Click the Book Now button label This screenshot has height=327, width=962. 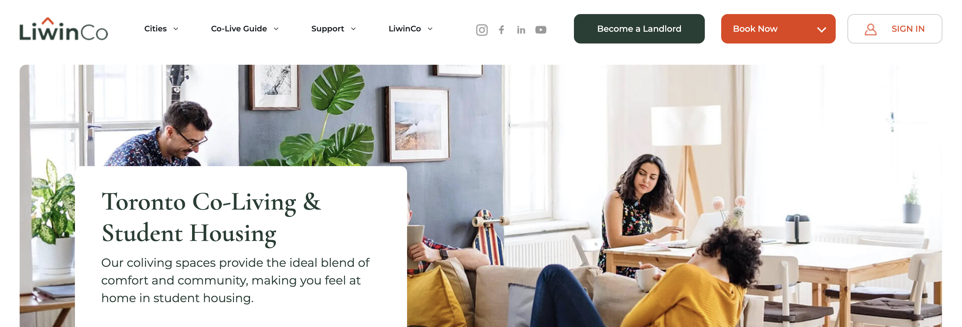coord(755,29)
